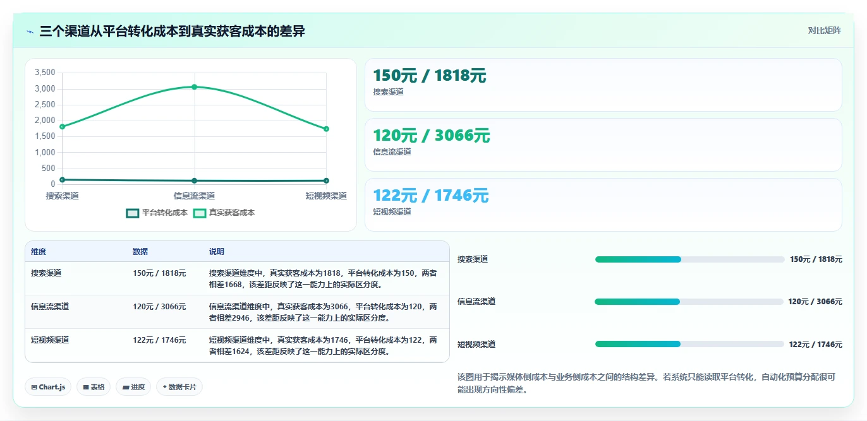Click the 说明 column header

(217, 252)
